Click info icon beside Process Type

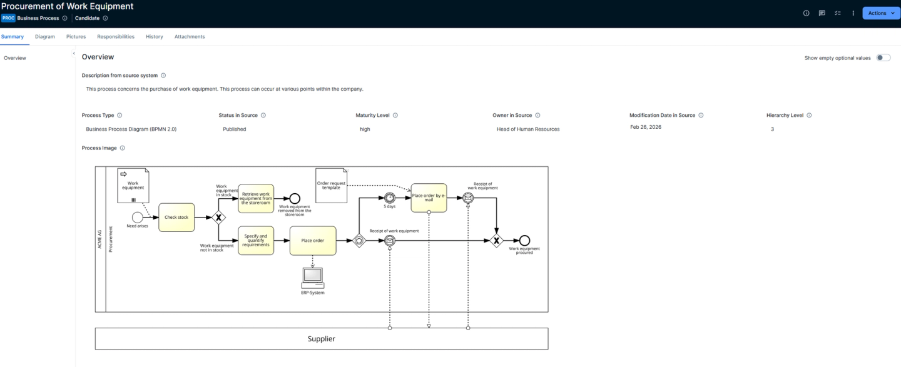point(120,115)
